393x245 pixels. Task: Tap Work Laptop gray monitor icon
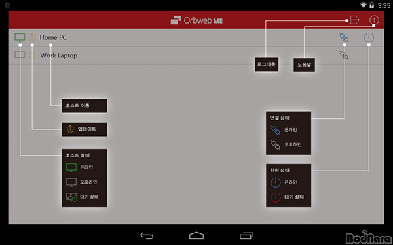(x=20, y=56)
